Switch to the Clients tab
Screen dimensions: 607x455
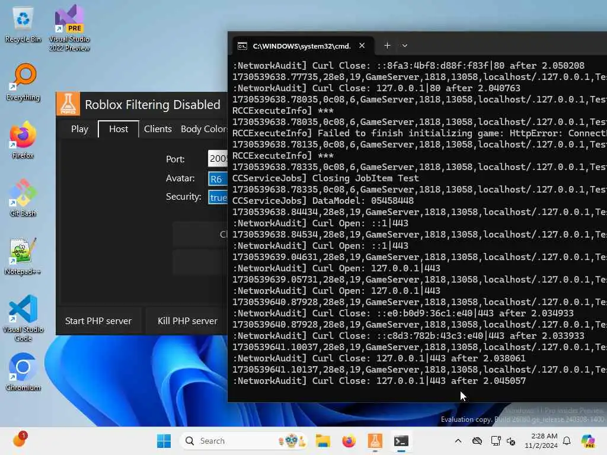(158, 129)
